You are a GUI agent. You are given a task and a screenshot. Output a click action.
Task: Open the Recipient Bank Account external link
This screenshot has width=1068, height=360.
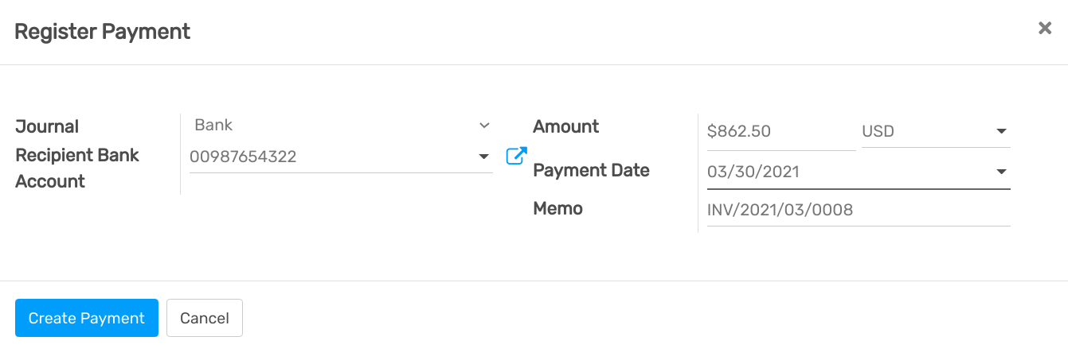point(516,157)
